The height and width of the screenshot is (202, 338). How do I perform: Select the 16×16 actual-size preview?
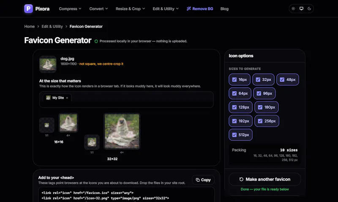click(x=47, y=125)
